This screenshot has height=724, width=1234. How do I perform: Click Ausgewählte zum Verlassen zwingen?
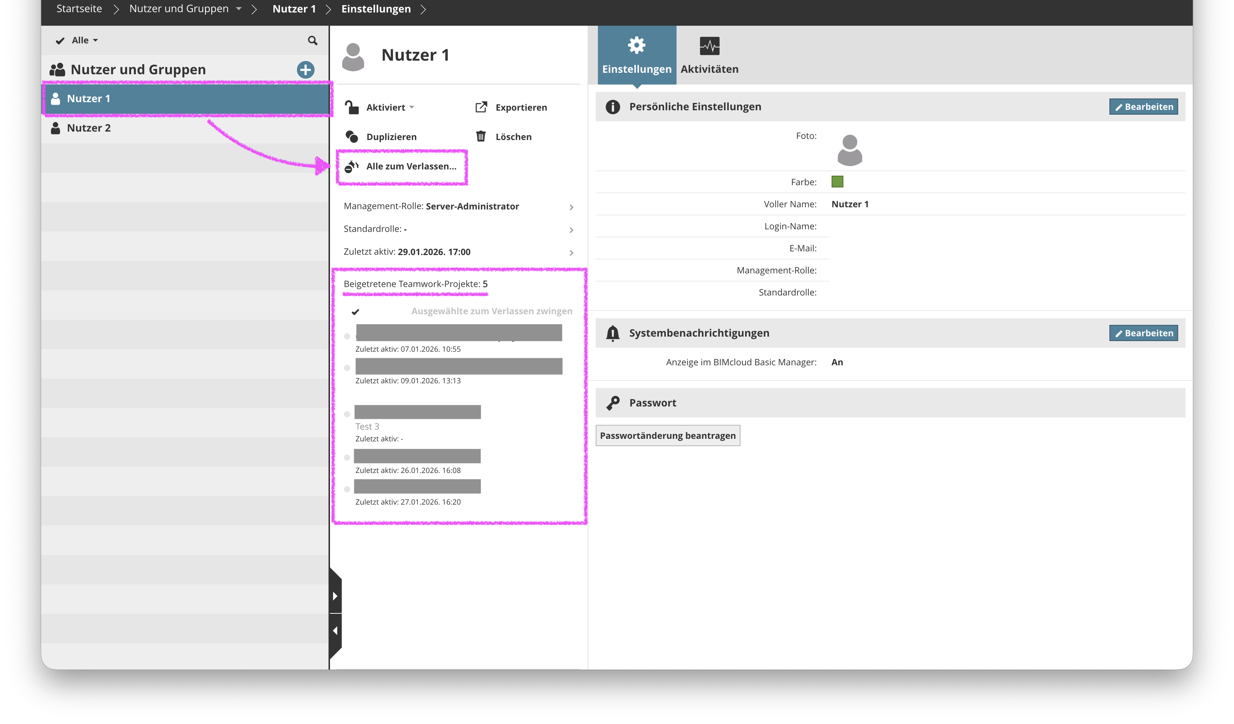[492, 311]
